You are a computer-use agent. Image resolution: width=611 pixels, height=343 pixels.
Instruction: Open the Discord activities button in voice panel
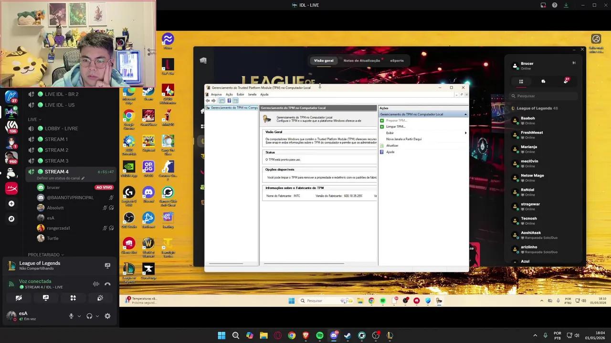click(x=73, y=298)
